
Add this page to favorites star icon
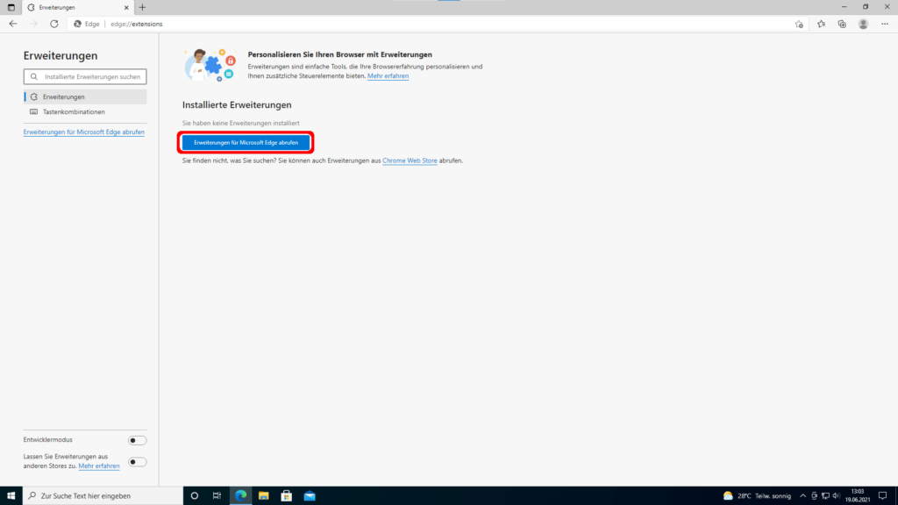coord(799,24)
